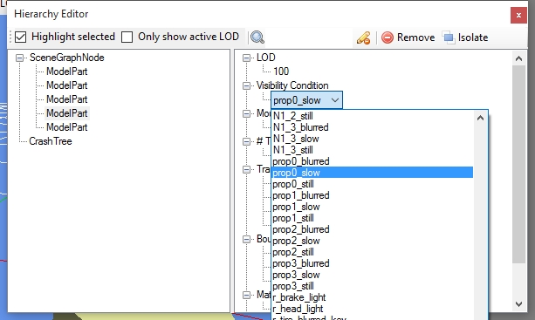
Task: Collapse the SceneGraphNode tree node
Action: 20,58
